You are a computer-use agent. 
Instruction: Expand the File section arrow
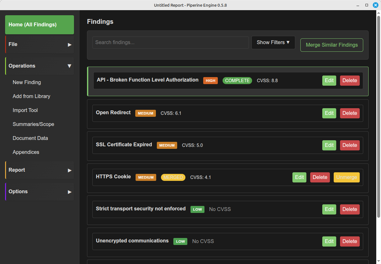[x=70, y=45]
